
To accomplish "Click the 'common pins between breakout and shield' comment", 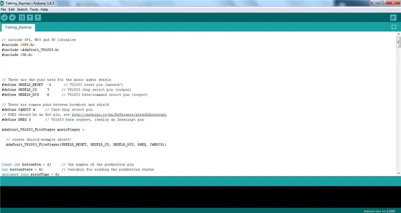I will pyautogui.click(x=55, y=104).
